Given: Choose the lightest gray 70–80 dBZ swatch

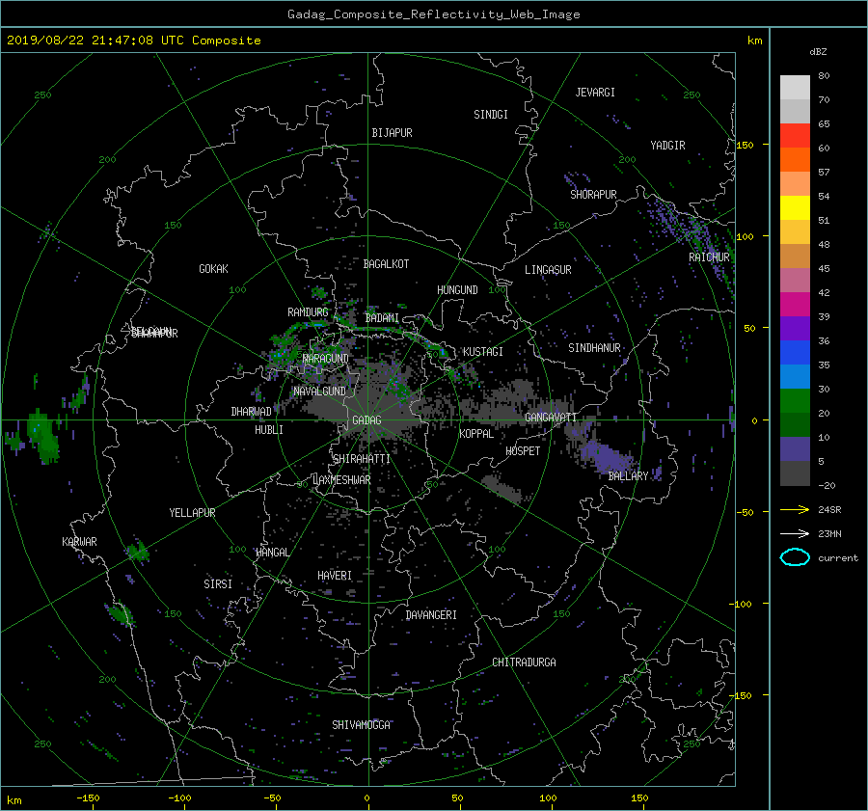Looking at the screenshot, I should click(x=795, y=87).
